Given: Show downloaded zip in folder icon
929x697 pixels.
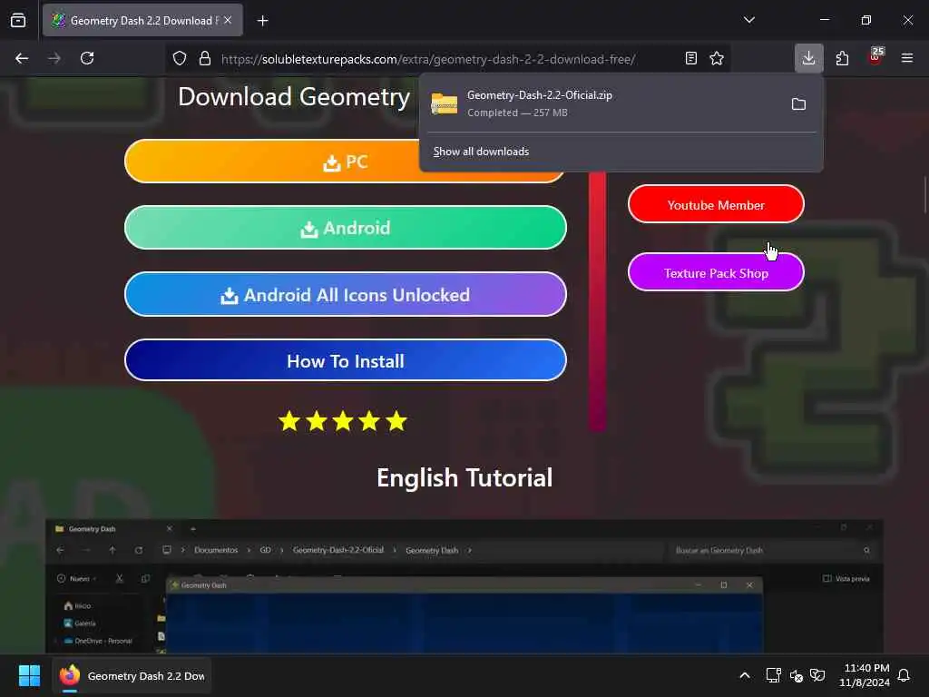Looking at the screenshot, I should pyautogui.click(x=798, y=104).
